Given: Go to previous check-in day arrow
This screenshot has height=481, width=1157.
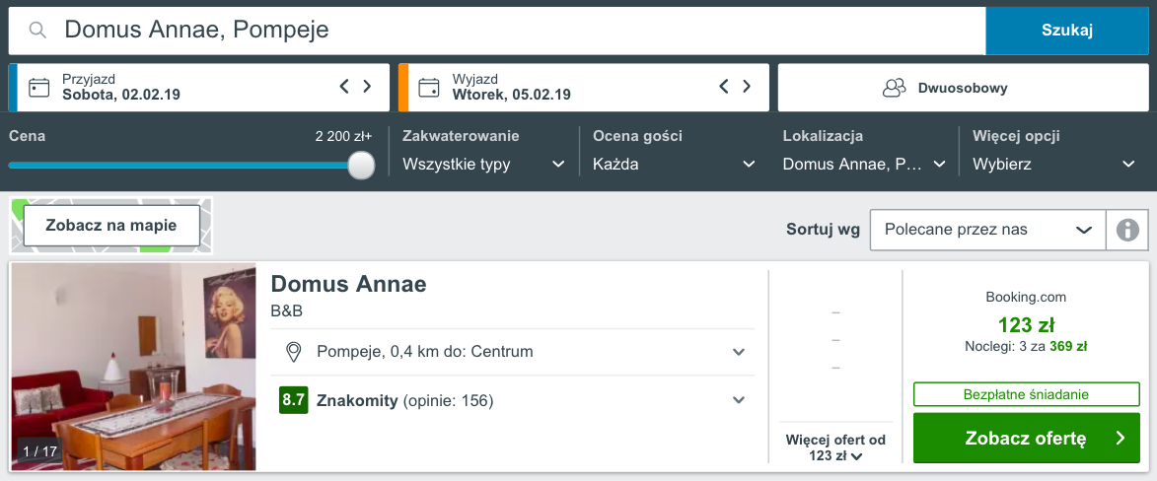Looking at the screenshot, I should 344,87.
